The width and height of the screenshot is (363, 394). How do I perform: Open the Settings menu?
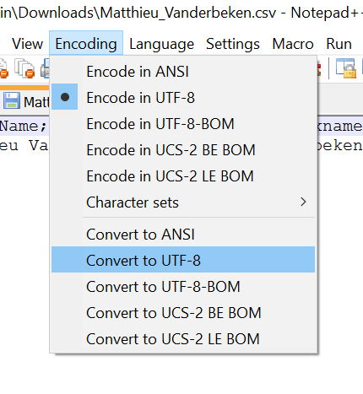coord(233,44)
